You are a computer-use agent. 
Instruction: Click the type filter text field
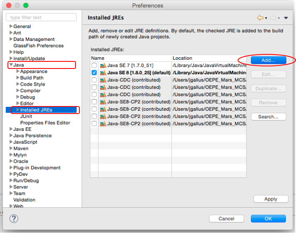pyautogui.click(x=41, y=18)
